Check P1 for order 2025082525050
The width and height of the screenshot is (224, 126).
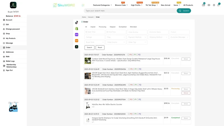click(x=134, y=114)
